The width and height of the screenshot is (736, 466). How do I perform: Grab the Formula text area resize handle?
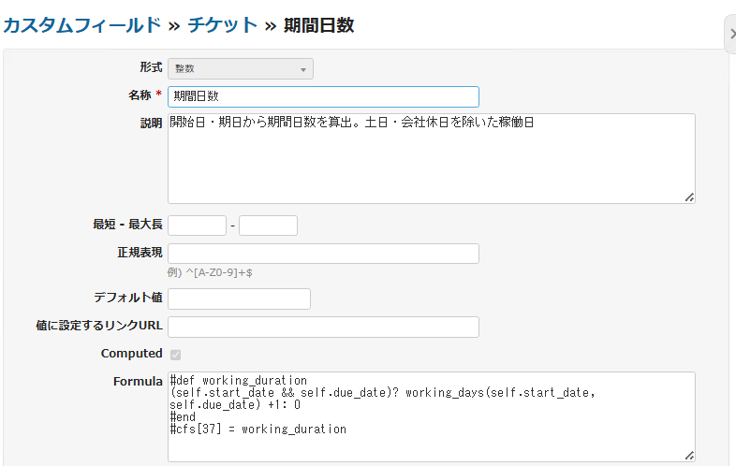point(689,456)
